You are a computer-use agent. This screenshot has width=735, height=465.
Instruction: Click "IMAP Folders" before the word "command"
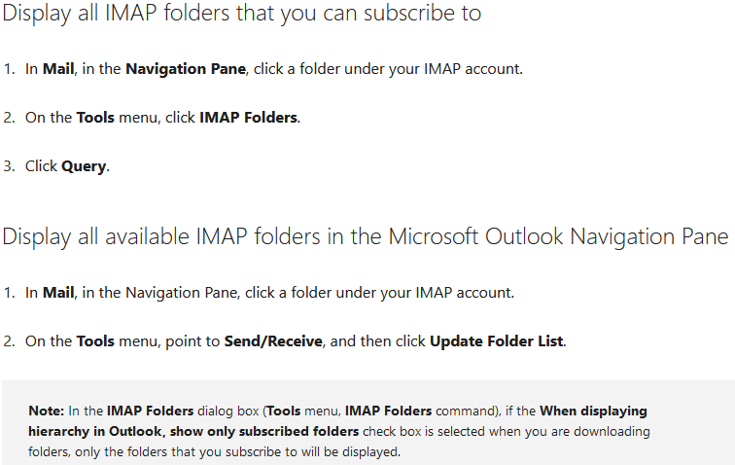[388, 411]
